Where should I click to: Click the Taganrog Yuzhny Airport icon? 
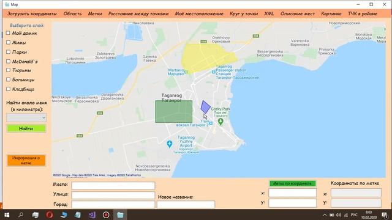pyautogui.click(x=170, y=144)
